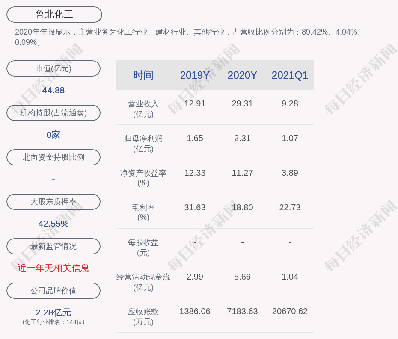Click the 2021Q1 earnings-per-share dash
Screen dimensions: 398x339
[x=290, y=242]
